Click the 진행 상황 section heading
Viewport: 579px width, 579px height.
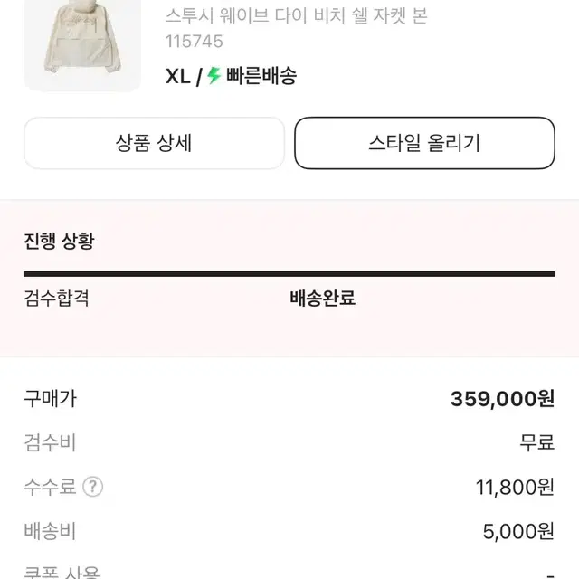58,241
